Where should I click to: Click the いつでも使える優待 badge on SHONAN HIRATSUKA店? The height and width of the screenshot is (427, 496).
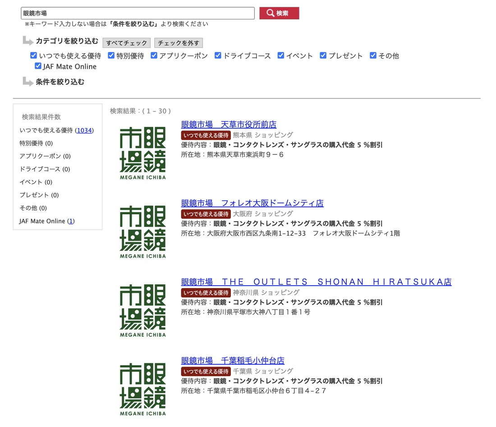tap(206, 292)
